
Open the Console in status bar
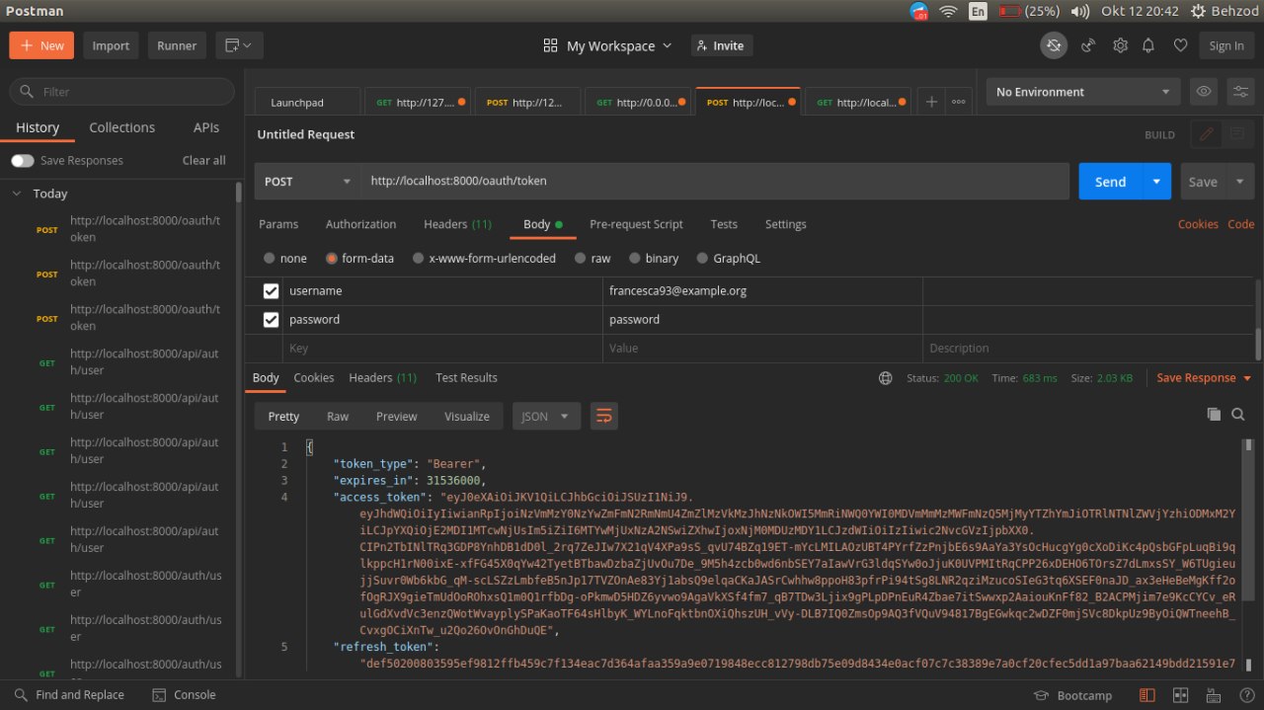tap(184, 695)
